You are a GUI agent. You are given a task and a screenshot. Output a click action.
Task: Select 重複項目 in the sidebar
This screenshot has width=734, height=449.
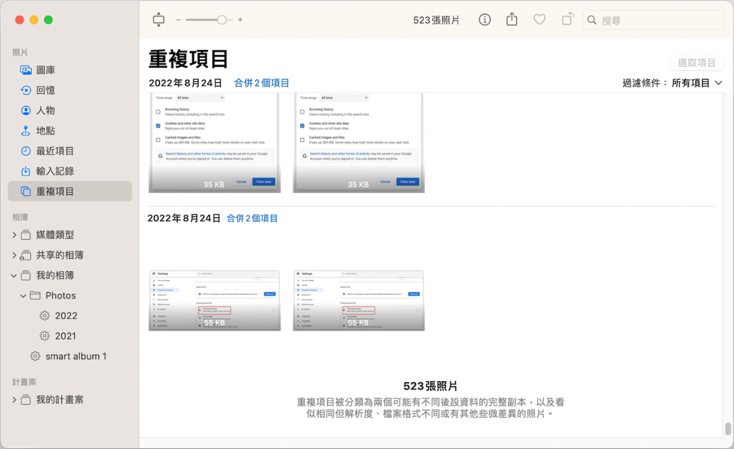(70, 191)
